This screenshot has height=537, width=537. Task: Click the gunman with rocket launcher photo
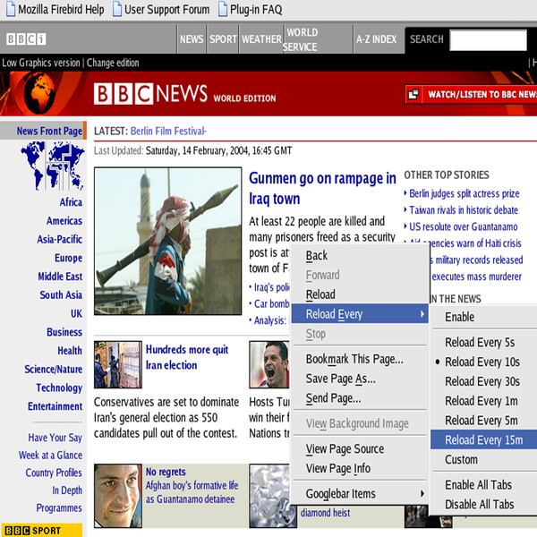coord(168,241)
